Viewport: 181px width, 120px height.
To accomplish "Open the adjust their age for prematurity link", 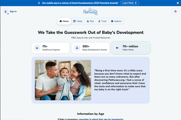I will pos(101,119).
